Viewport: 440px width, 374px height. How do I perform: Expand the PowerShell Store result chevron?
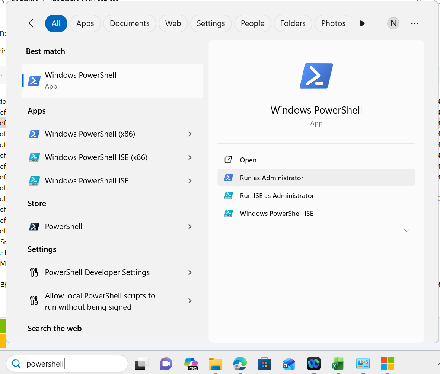pos(190,226)
